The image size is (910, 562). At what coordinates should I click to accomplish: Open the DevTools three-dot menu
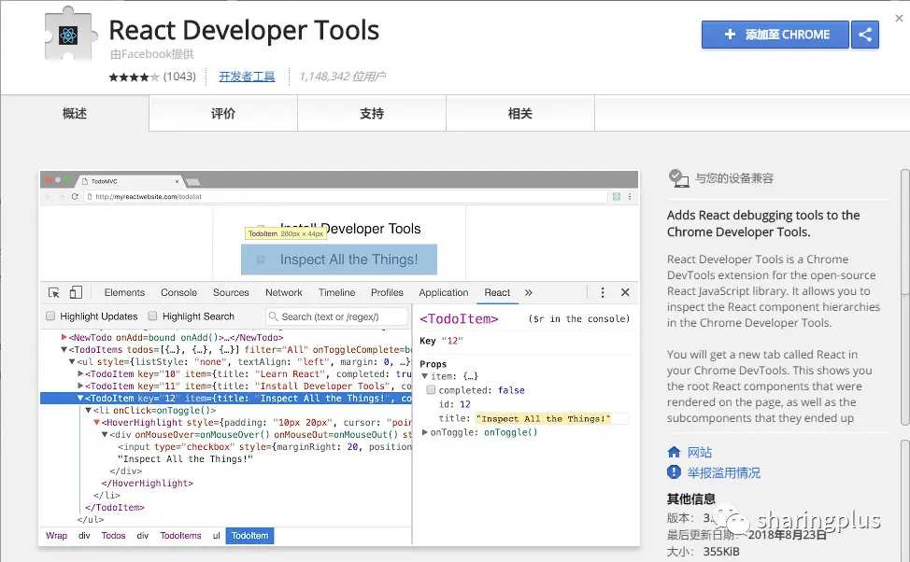pyautogui.click(x=603, y=292)
